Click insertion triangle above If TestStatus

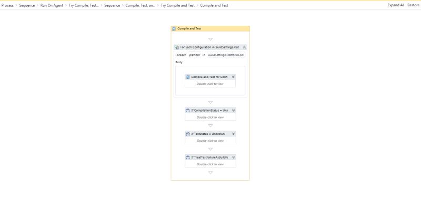click(x=210, y=126)
